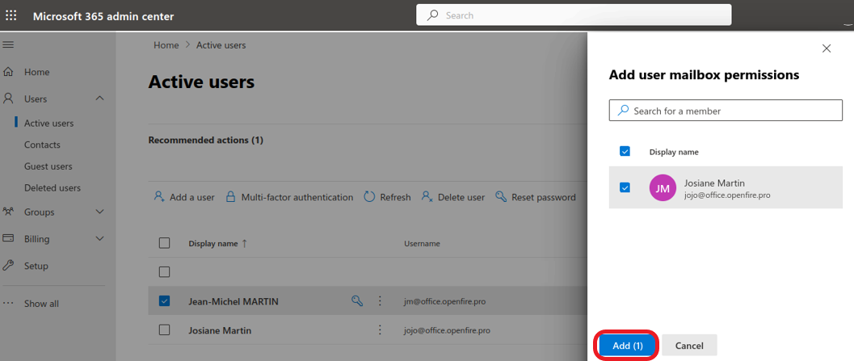Open Setup in the sidebar

coord(36,266)
